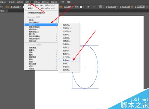Choose 上升(R)... warp style

(x=69, y=57)
